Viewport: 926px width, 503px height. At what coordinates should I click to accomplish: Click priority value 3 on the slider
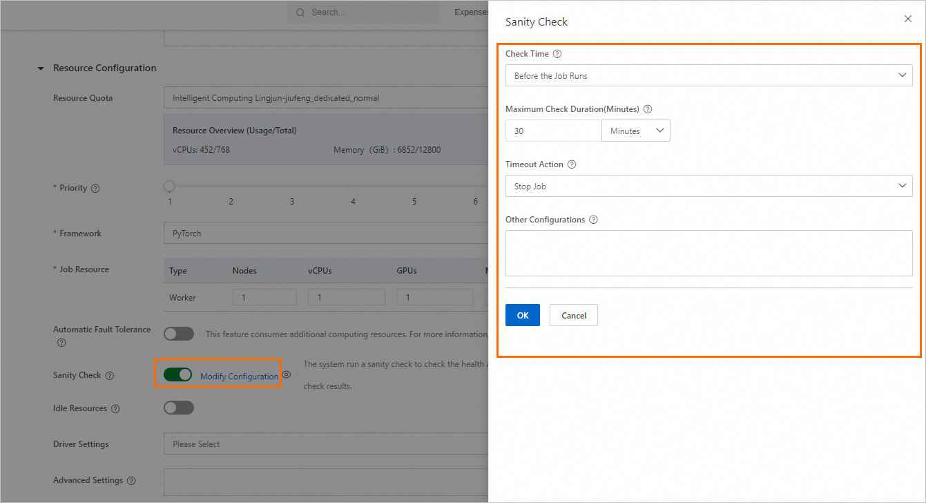(x=292, y=201)
